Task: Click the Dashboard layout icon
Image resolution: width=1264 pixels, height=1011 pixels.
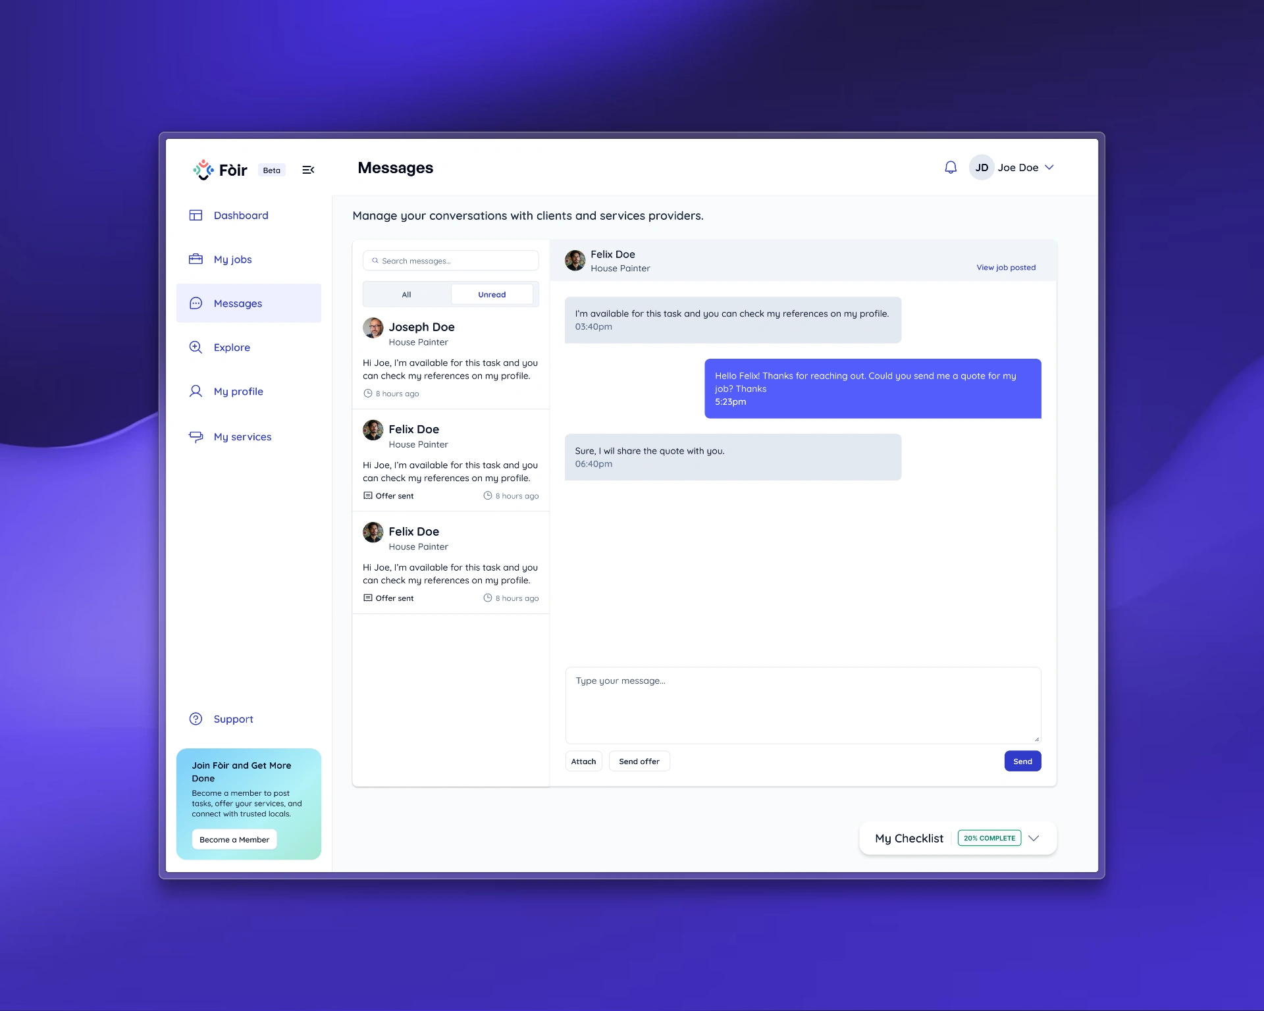Action: 196,215
